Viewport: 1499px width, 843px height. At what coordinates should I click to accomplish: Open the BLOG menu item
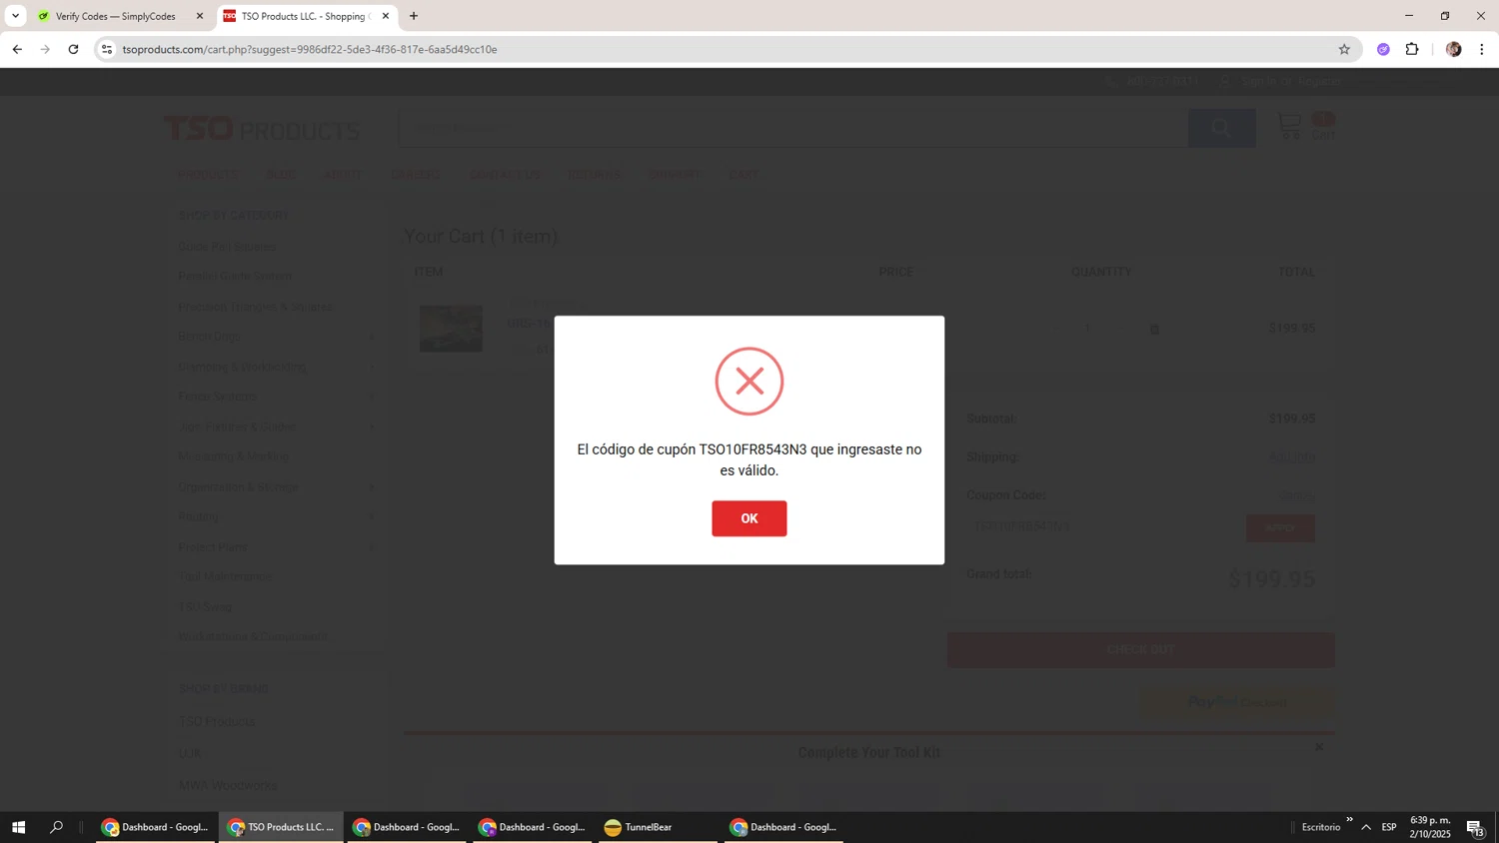pyautogui.click(x=281, y=175)
